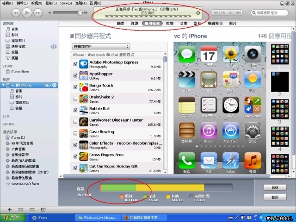The height and width of the screenshot is (222, 296).
Task: Uncheck the AppShopper checkbox
Action: coord(75,75)
